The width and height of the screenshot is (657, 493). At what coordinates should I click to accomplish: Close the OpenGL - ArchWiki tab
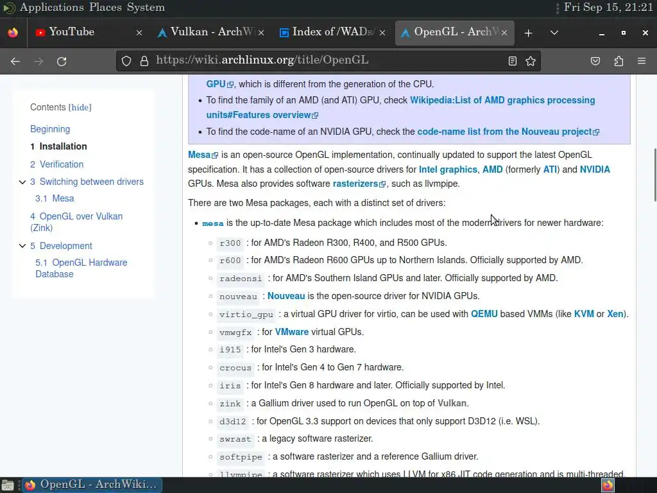point(504,33)
